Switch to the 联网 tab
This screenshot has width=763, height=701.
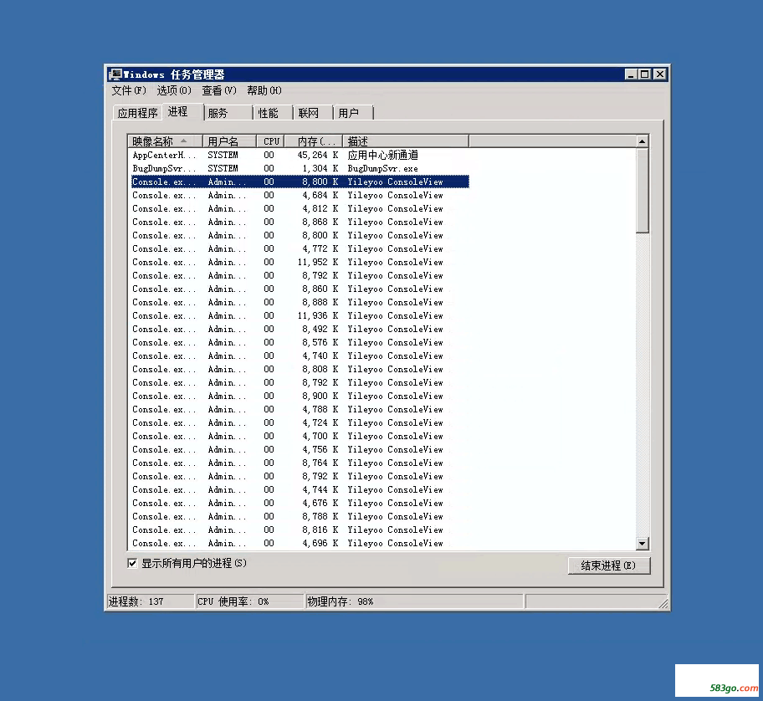tap(313, 113)
